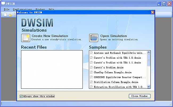Viewport: 173px width, 107px height.
Task: Click file icon beside Acetone and Methanol sample
Action: click(91, 53)
